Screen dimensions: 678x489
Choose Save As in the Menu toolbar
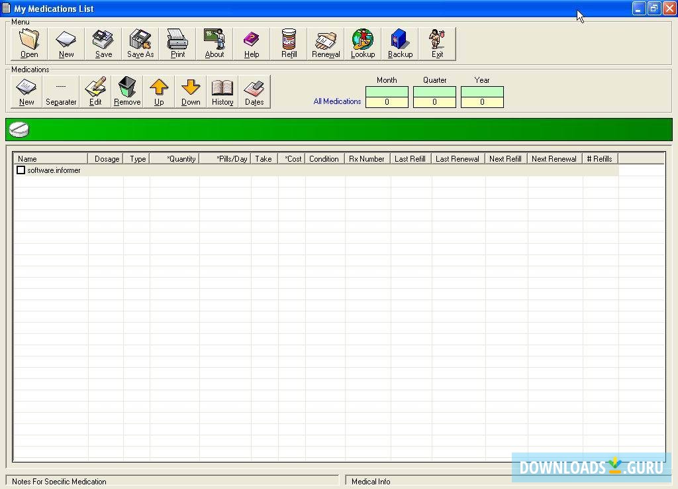(140, 44)
